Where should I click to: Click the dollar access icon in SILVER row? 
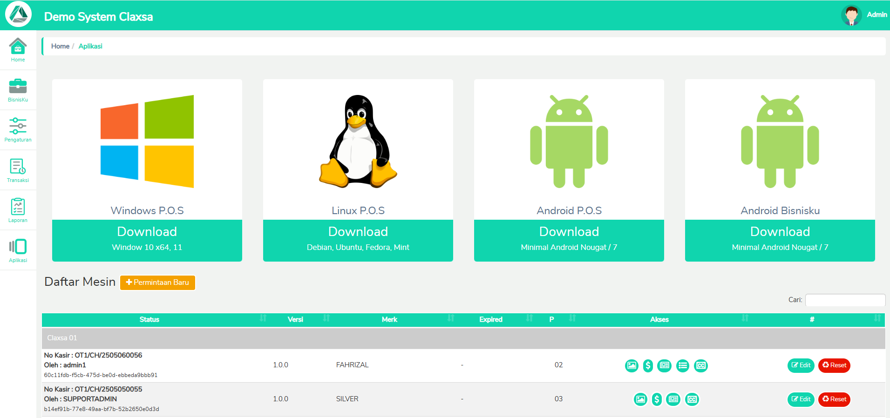point(657,399)
